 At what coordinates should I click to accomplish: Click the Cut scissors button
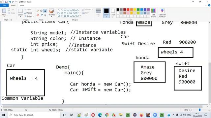coord(11,10)
